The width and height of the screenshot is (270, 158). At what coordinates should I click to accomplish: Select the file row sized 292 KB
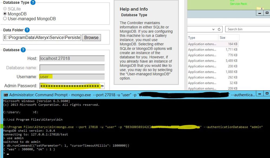(213, 77)
